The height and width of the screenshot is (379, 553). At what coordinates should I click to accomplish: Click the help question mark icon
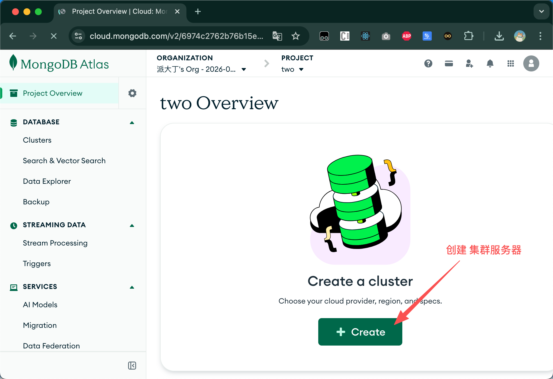(428, 63)
